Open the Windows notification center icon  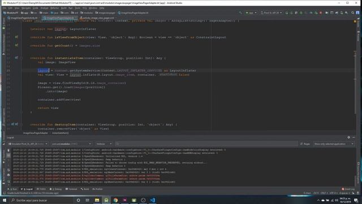click(x=356, y=200)
